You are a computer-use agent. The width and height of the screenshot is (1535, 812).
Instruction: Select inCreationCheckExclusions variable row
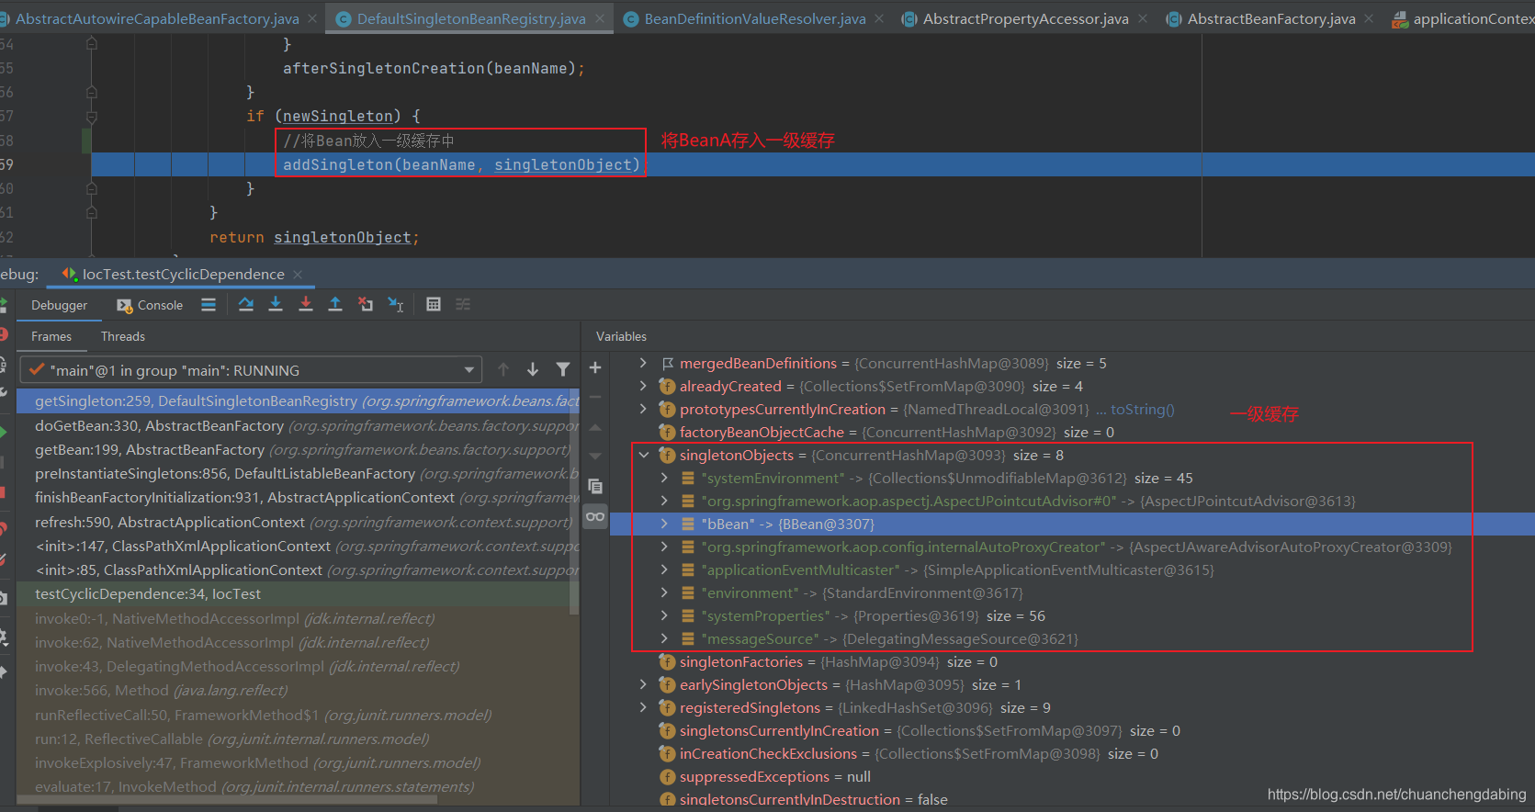click(x=1072, y=753)
